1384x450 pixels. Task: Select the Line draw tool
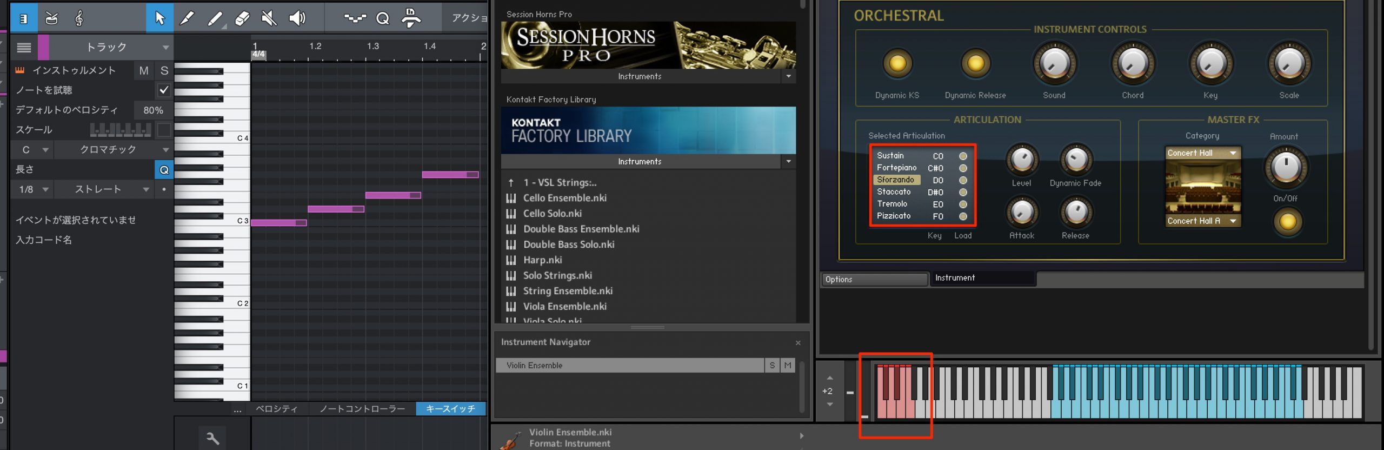pyautogui.click(x=215, y=19)
